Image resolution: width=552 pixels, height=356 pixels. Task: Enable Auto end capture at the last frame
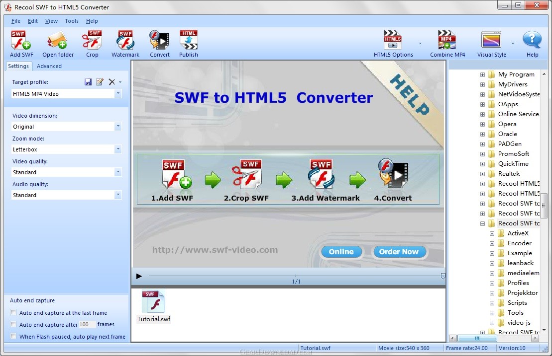(13, 312)
